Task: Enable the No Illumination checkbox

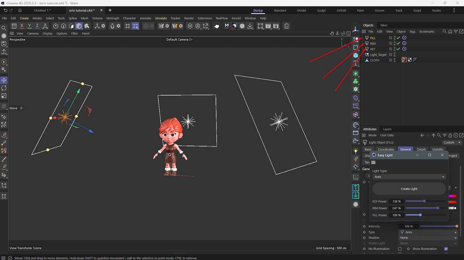Action: [x=400, y=249]
